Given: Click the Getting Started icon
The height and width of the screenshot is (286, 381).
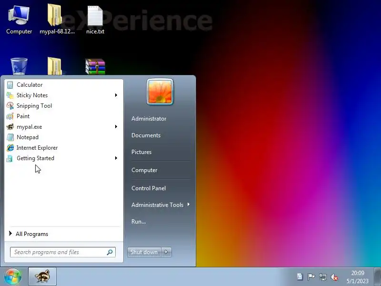Looking at the screenshot, I should 10,158.
